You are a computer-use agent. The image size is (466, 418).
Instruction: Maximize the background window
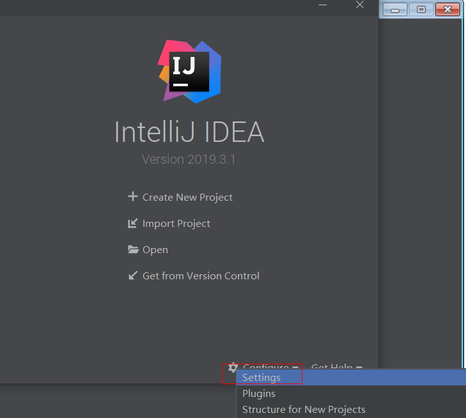coord(421,9)
